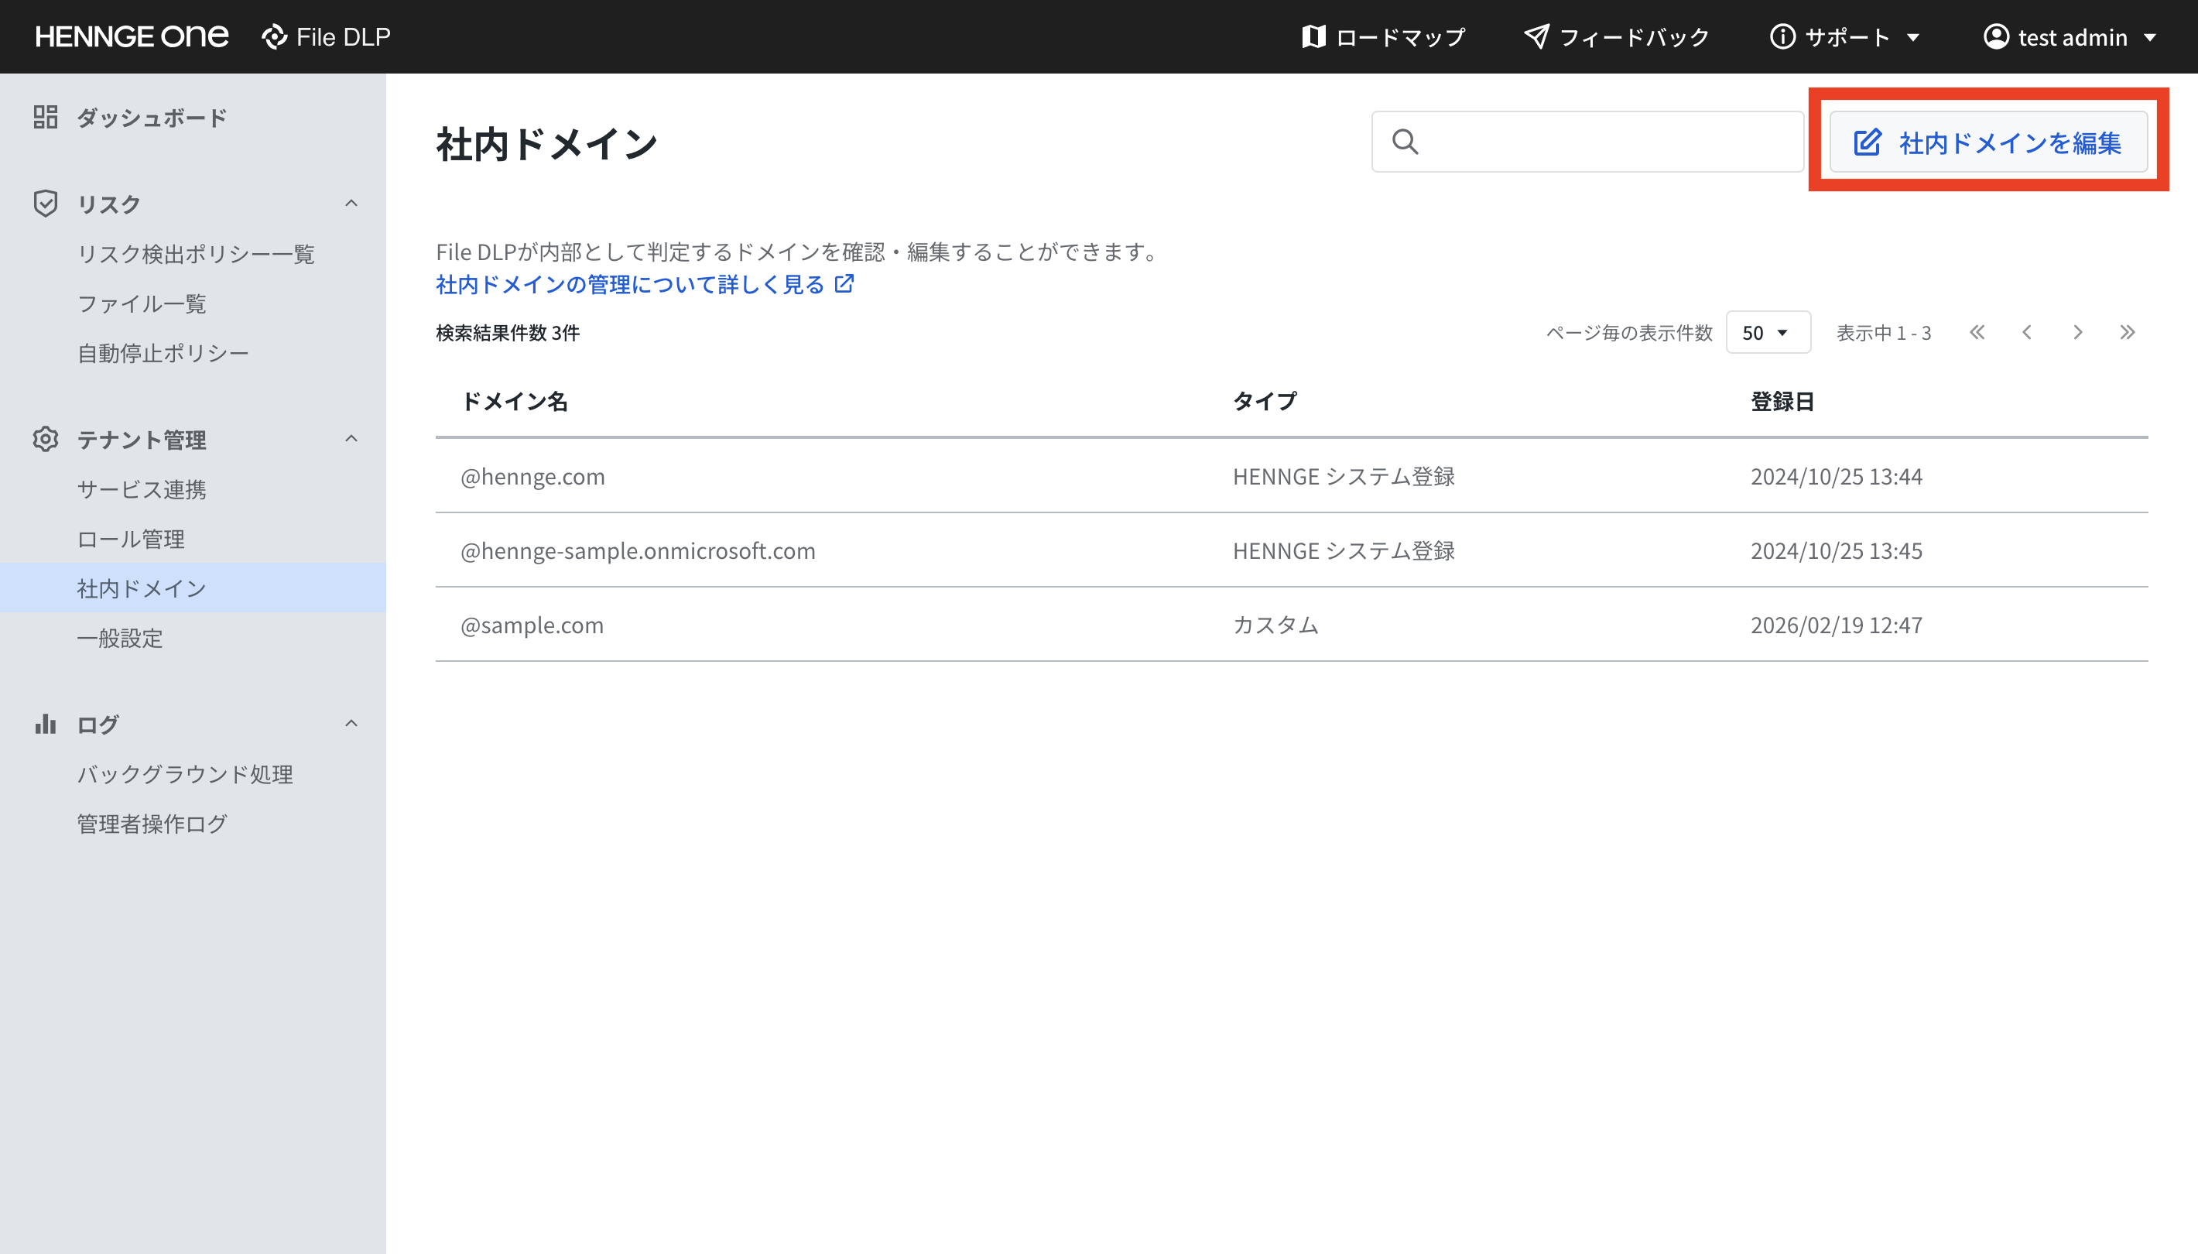Click the カスタム type cell
Image resolution: width=2198 pixels, height=1254 pixels.
1276,625
